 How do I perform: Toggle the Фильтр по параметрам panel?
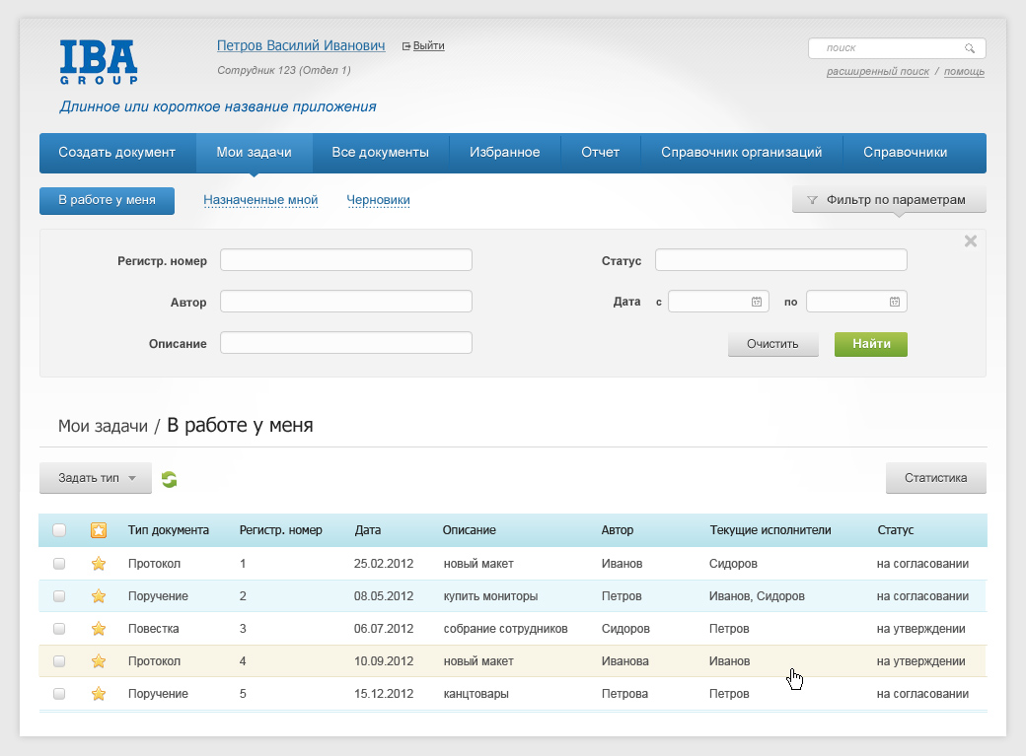point(888,200)
